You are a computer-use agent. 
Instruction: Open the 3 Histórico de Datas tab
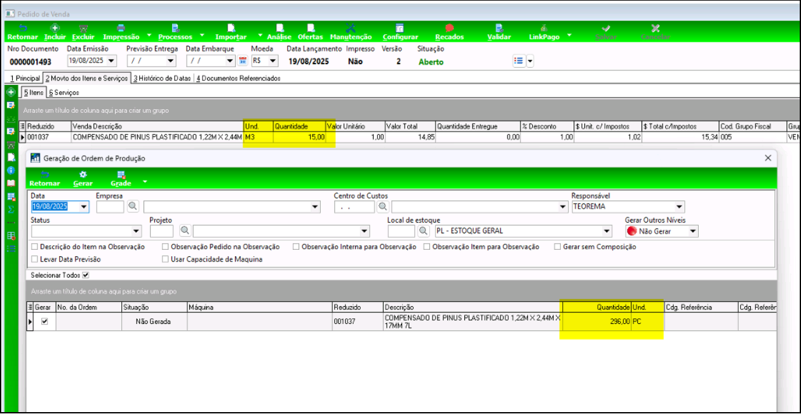tap(162, 79)
